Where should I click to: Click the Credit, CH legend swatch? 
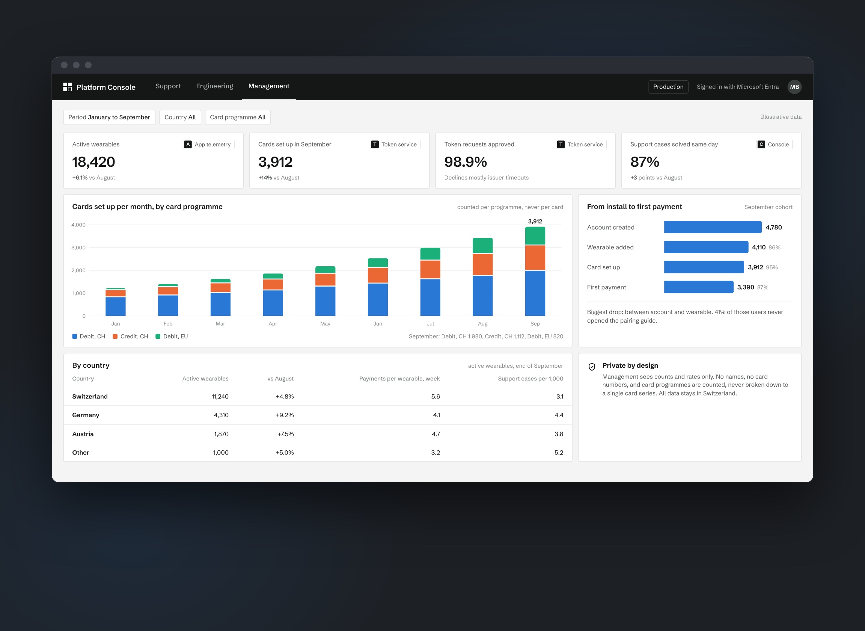[x=115, y=336]
